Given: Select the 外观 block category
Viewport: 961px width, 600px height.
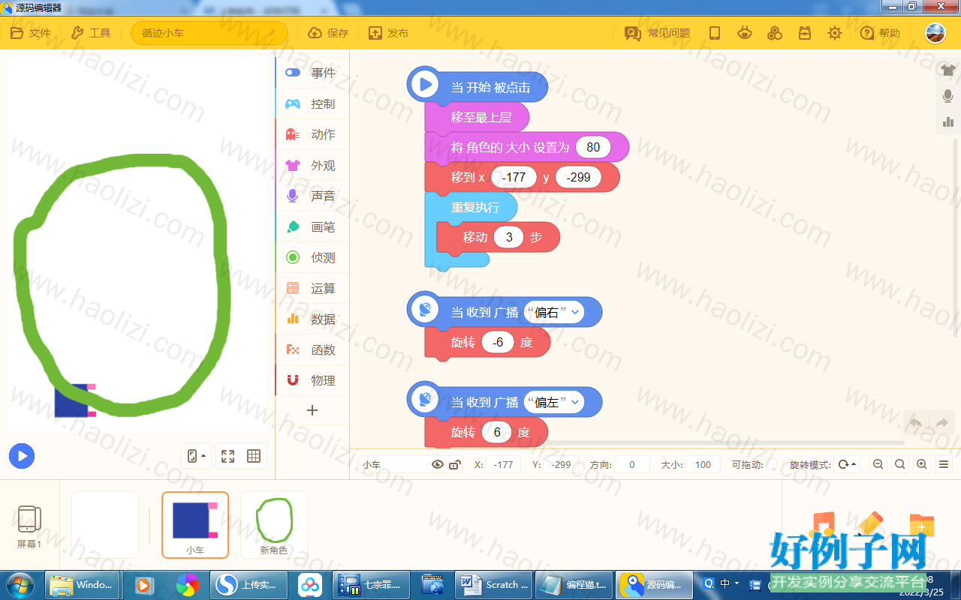Looking at the screenshot, I should pyautogui.click(x=312, y=165).
